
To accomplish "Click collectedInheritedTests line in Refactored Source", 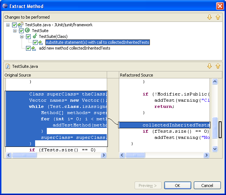I will point(164,125).
